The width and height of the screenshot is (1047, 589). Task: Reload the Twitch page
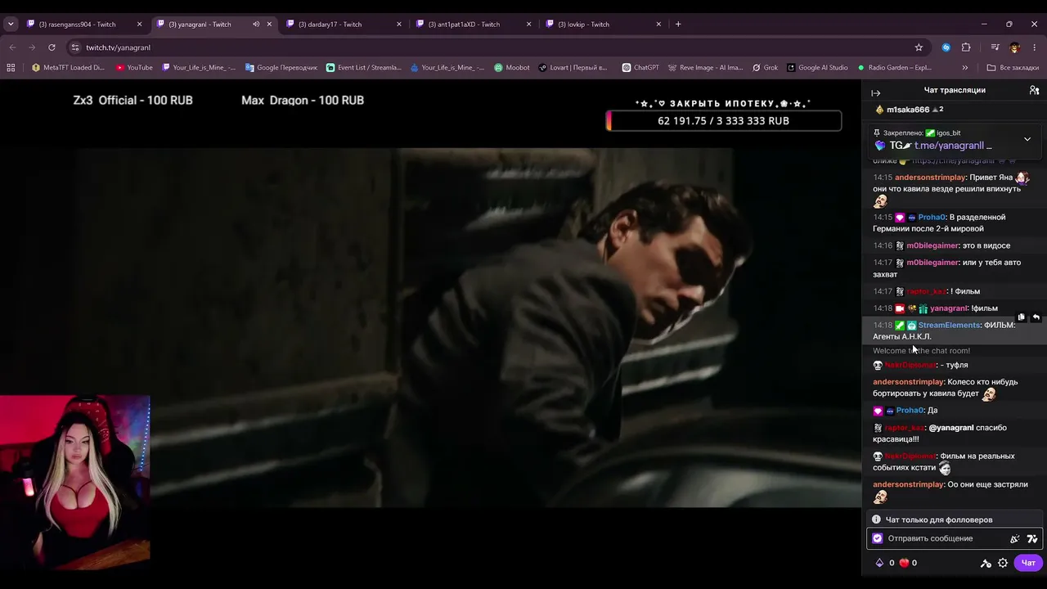coord(52,47)
